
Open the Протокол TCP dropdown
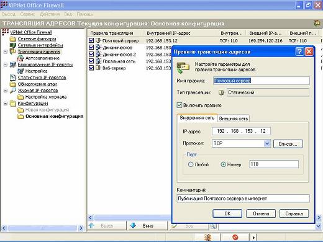pyautogui.click(x=267, y=143)
